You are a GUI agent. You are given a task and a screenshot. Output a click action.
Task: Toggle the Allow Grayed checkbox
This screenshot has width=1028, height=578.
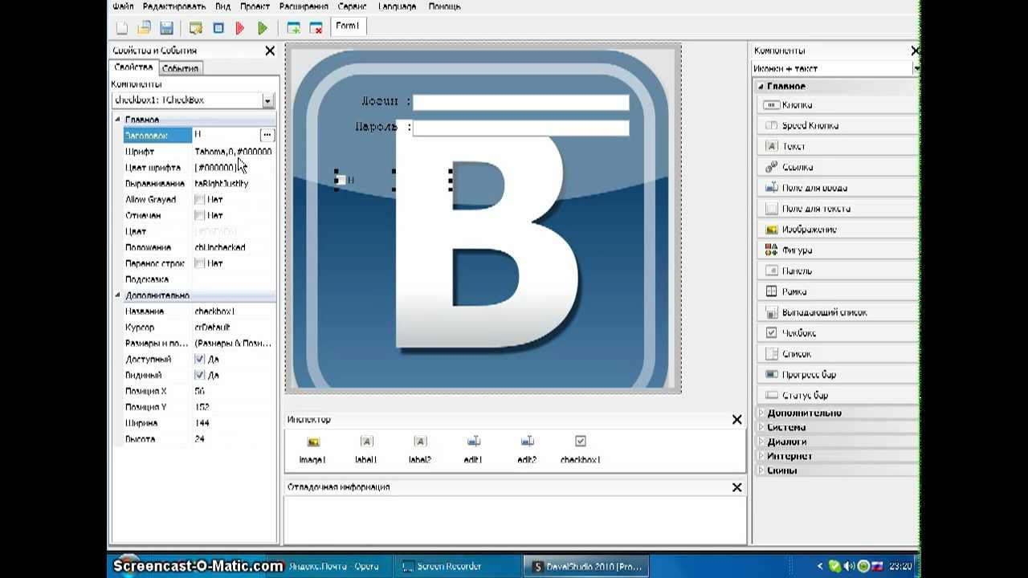(x=199, y=199)
